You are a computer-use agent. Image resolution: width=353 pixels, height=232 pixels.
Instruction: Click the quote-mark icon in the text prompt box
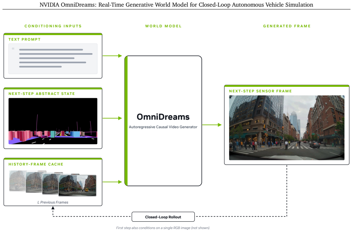pos(13,49)
